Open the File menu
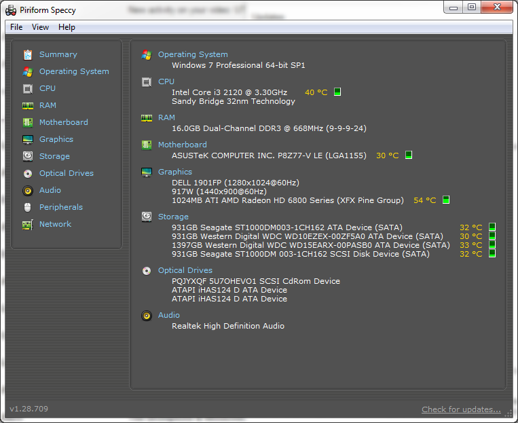The image size is (518, 423). coord(16,27)
